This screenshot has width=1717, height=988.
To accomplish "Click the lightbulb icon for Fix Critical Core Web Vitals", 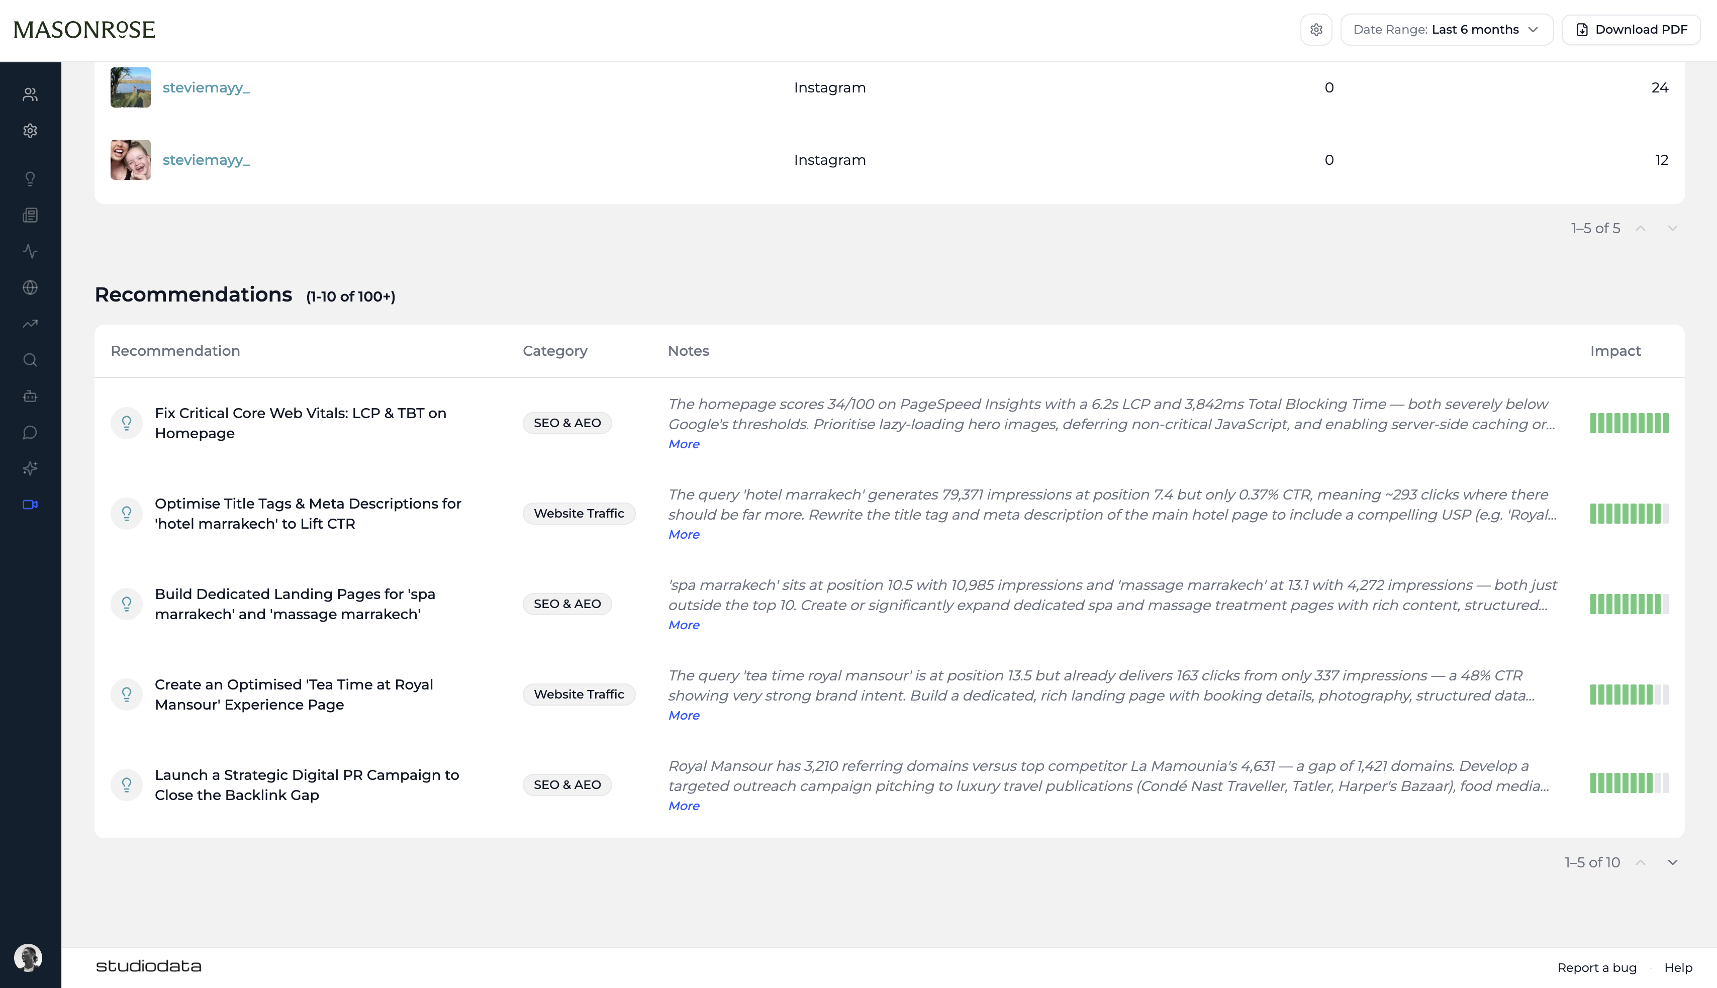I will click(x=126, y=423).
